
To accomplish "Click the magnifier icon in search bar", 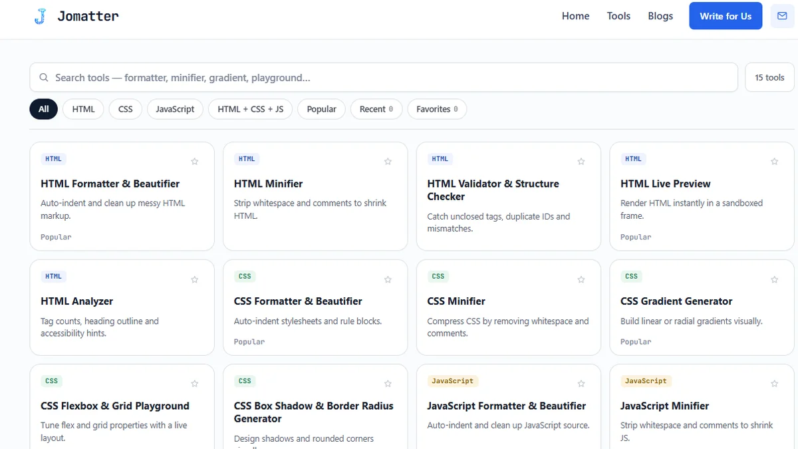I will pyautogui.click(x=44, y=78).
